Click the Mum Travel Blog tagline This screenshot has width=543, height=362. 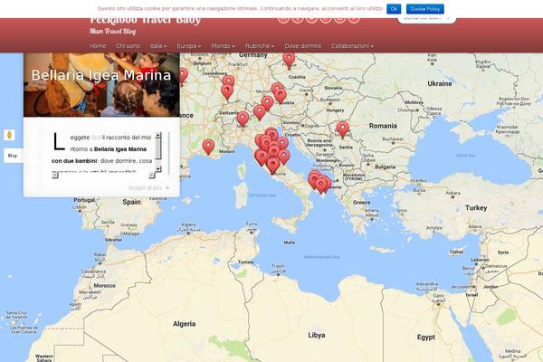point(113,31)
